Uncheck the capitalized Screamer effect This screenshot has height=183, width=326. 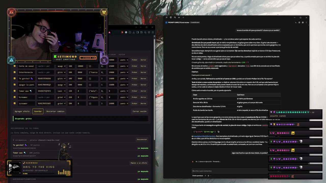pyautogui.click(x=15, y=97)
